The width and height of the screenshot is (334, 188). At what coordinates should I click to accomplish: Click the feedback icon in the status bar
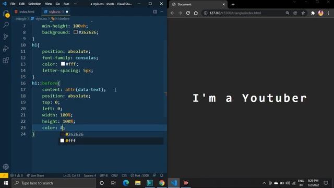tap(154, 175)
